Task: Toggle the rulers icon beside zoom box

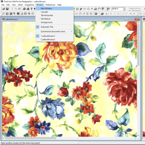Action: [108, 9]
